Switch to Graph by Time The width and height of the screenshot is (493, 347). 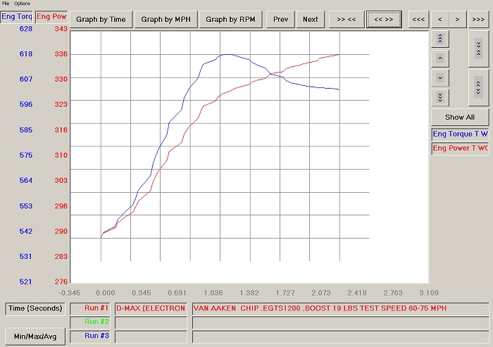(101, 19)
